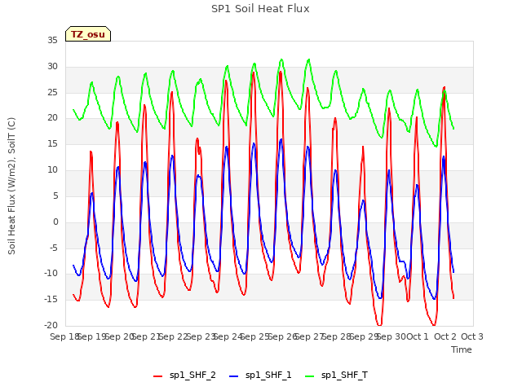Click the 35 y-axis tick label
The height and width of the screenshot is (391, 522).
tap(52, 41)
